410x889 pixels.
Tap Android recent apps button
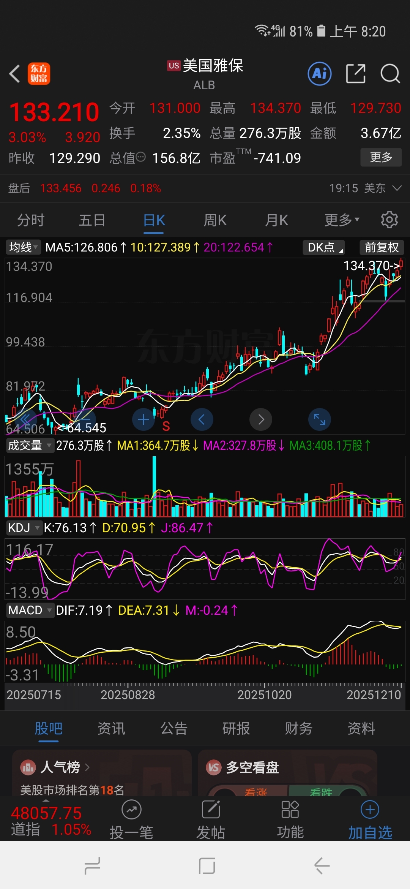[x=92, y=866]
